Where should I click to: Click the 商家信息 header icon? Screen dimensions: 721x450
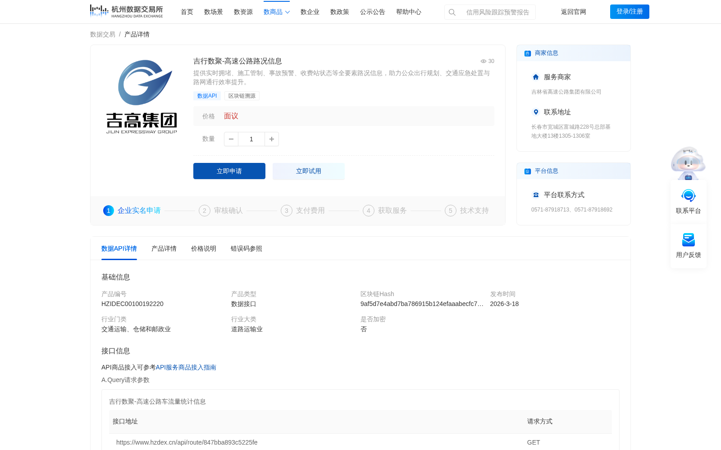528,53
